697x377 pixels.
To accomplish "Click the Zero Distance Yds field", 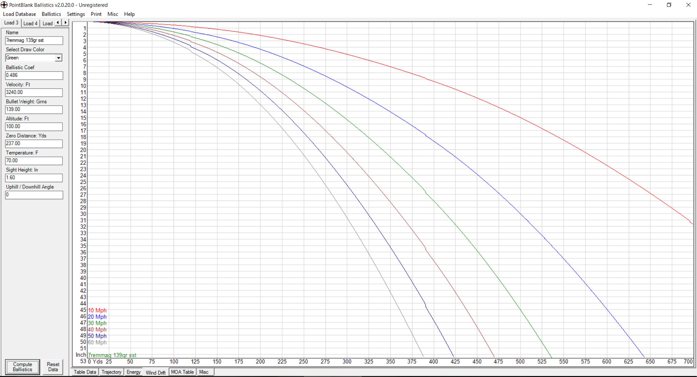I will coord(34,144).
